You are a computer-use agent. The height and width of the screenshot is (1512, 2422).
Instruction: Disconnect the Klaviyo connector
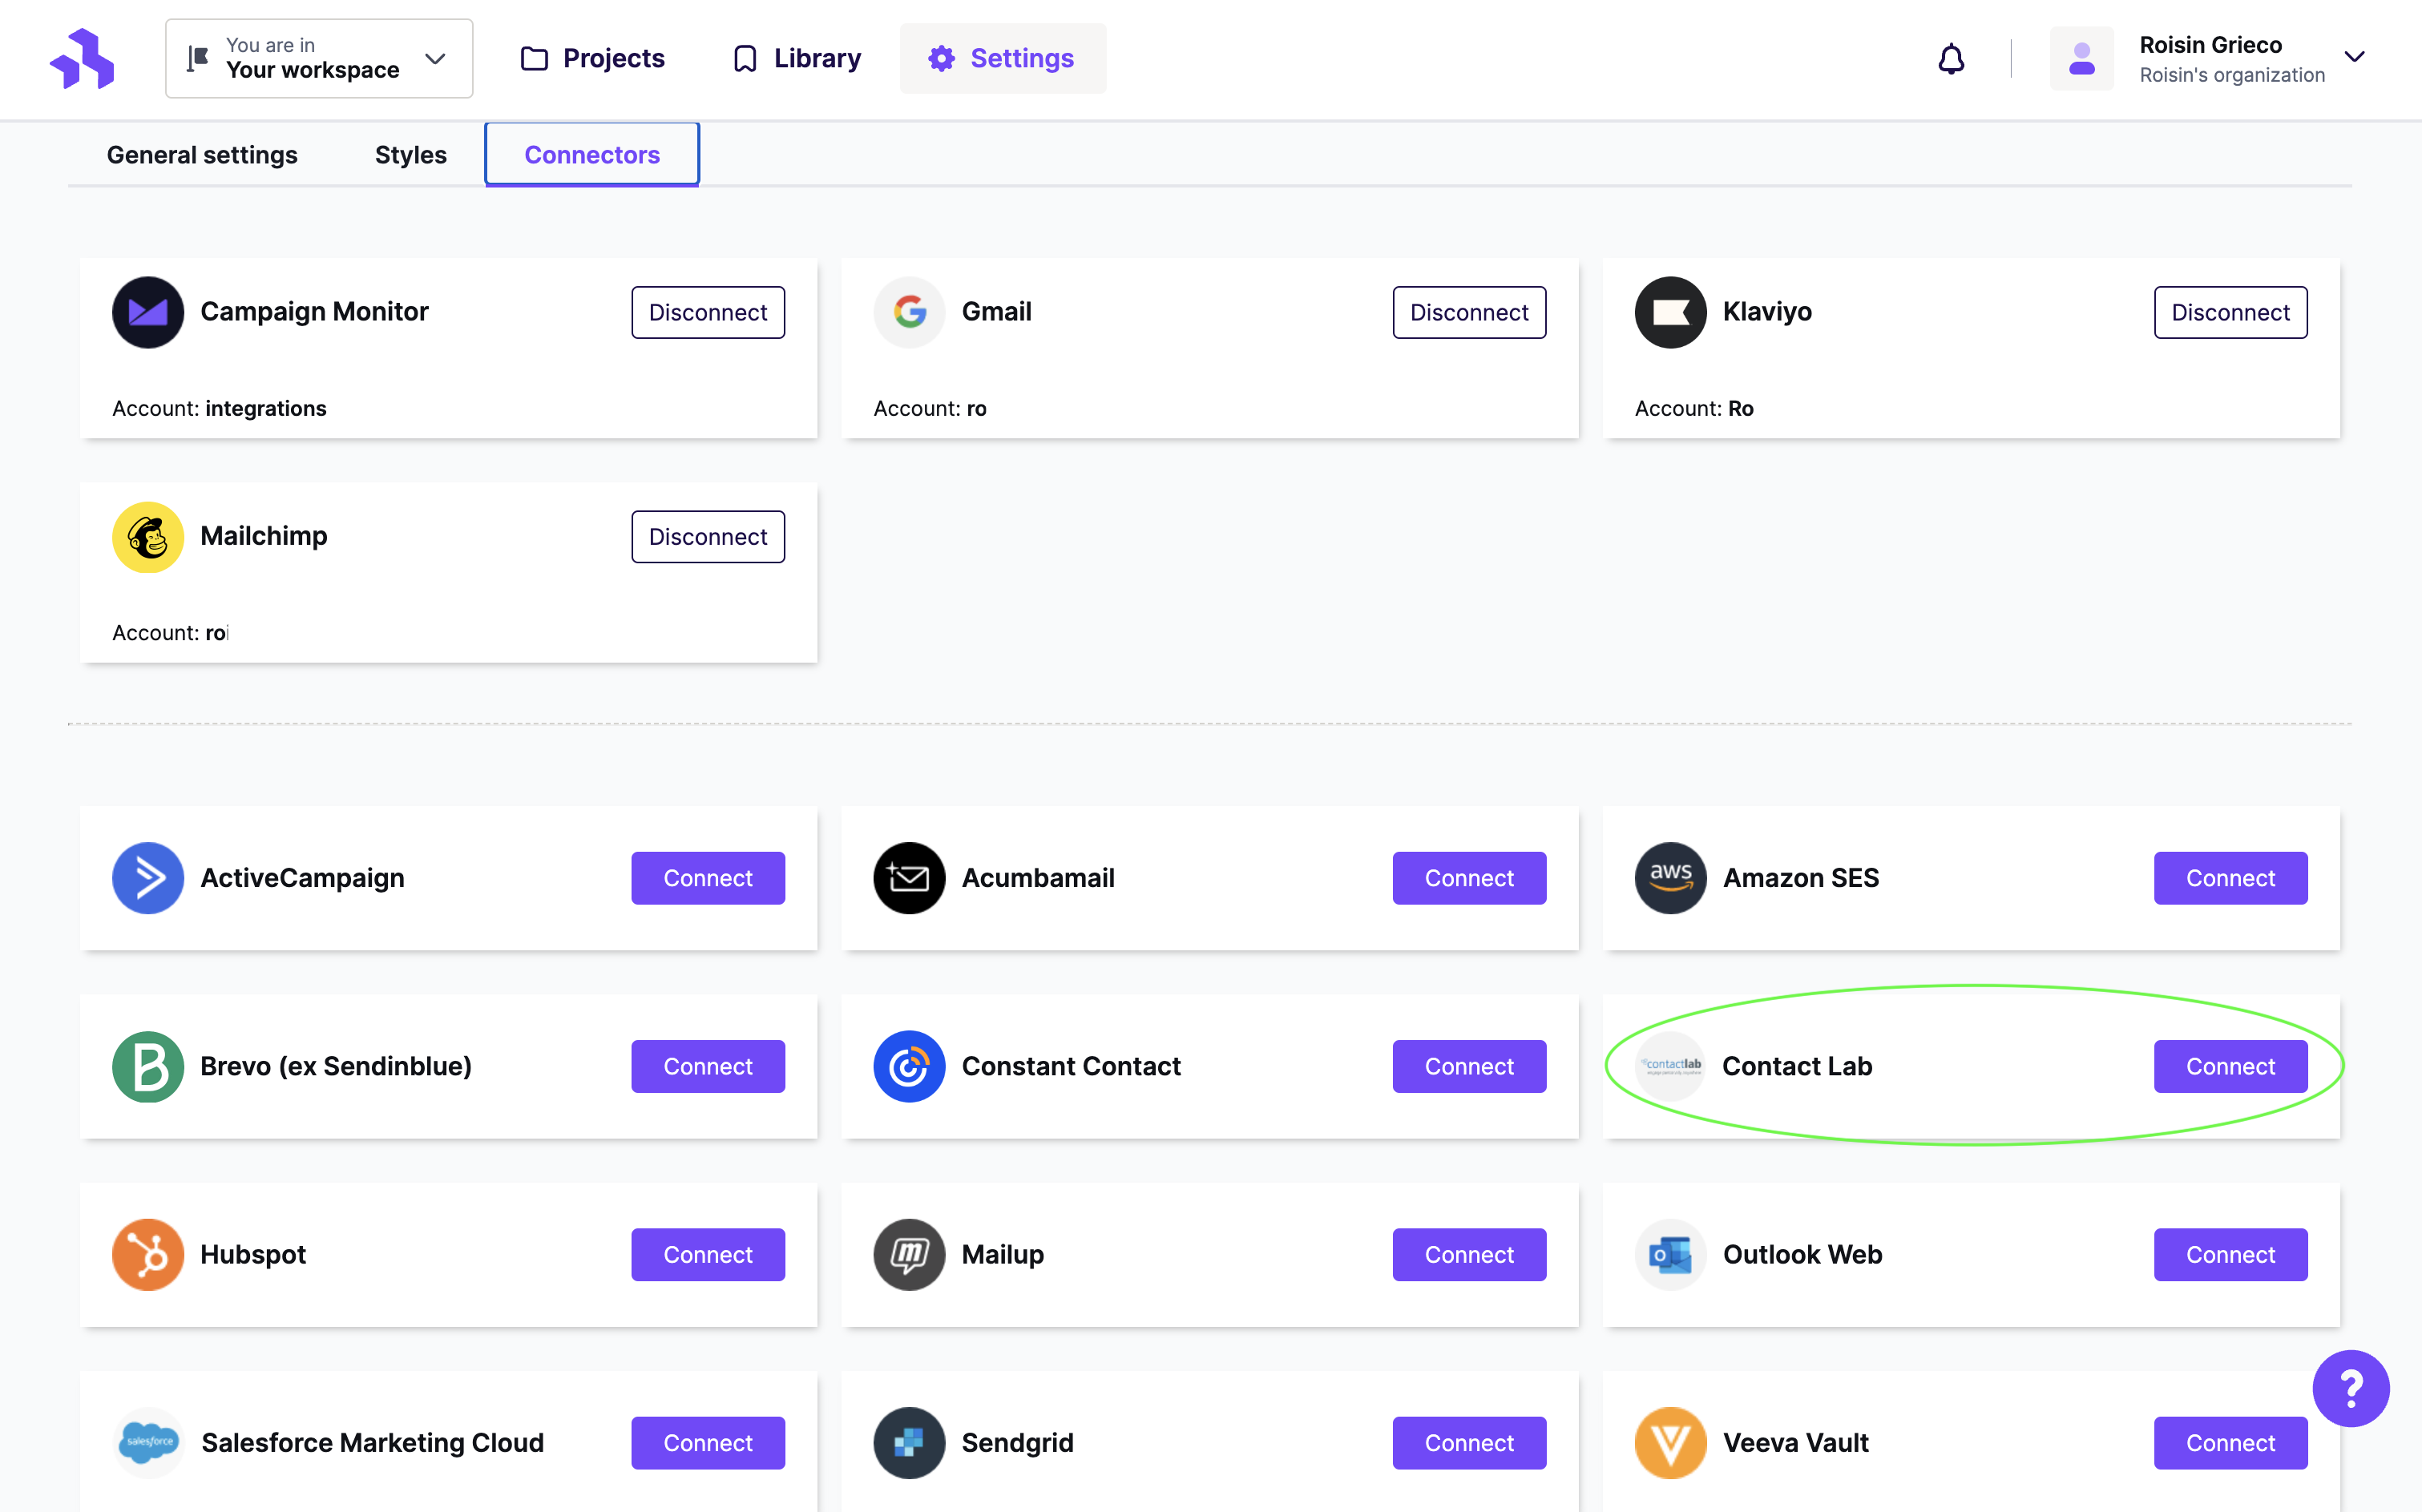pyautogui.click(x=2230, y=312)
